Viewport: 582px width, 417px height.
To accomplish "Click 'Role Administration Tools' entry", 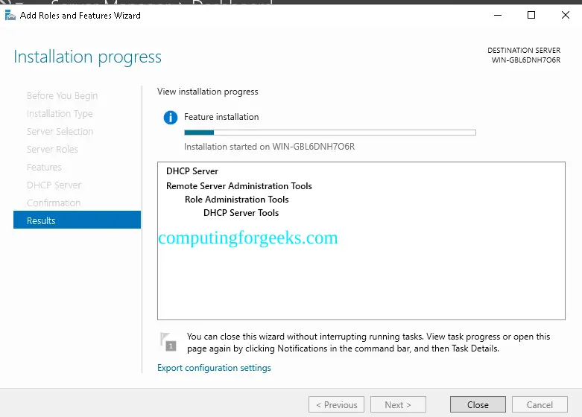I will pyautogui.click(x=237, y=200).
